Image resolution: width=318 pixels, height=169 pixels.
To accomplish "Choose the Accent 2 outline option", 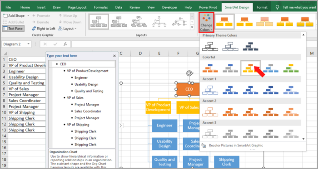I will pyautogui.click(x=210, y=112).
